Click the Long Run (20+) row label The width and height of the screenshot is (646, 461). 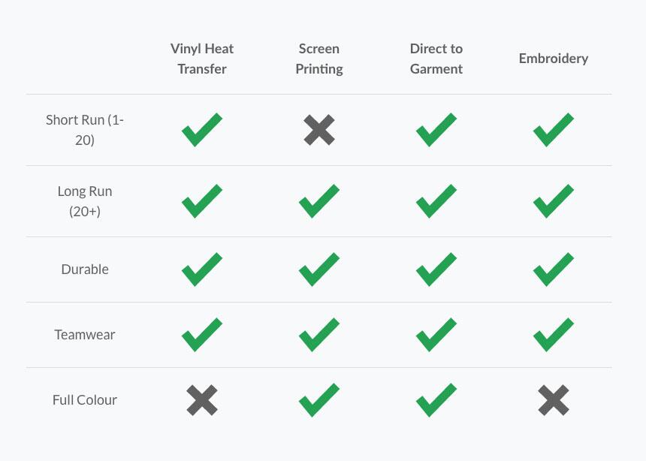coord(85,201)
